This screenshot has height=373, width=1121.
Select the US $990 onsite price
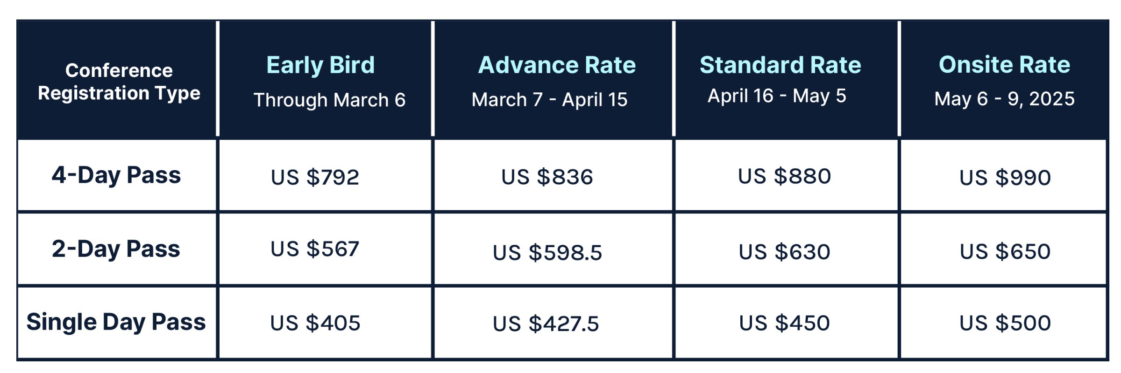[1005, 178]
